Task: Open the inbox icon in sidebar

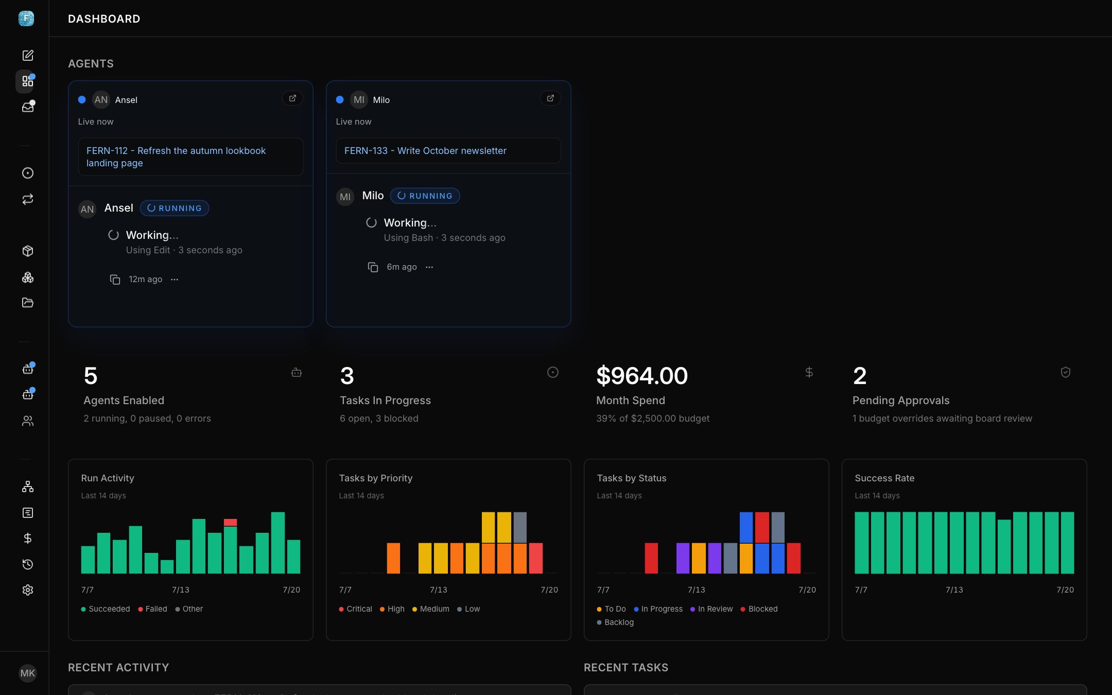Action: coord(28,107)
